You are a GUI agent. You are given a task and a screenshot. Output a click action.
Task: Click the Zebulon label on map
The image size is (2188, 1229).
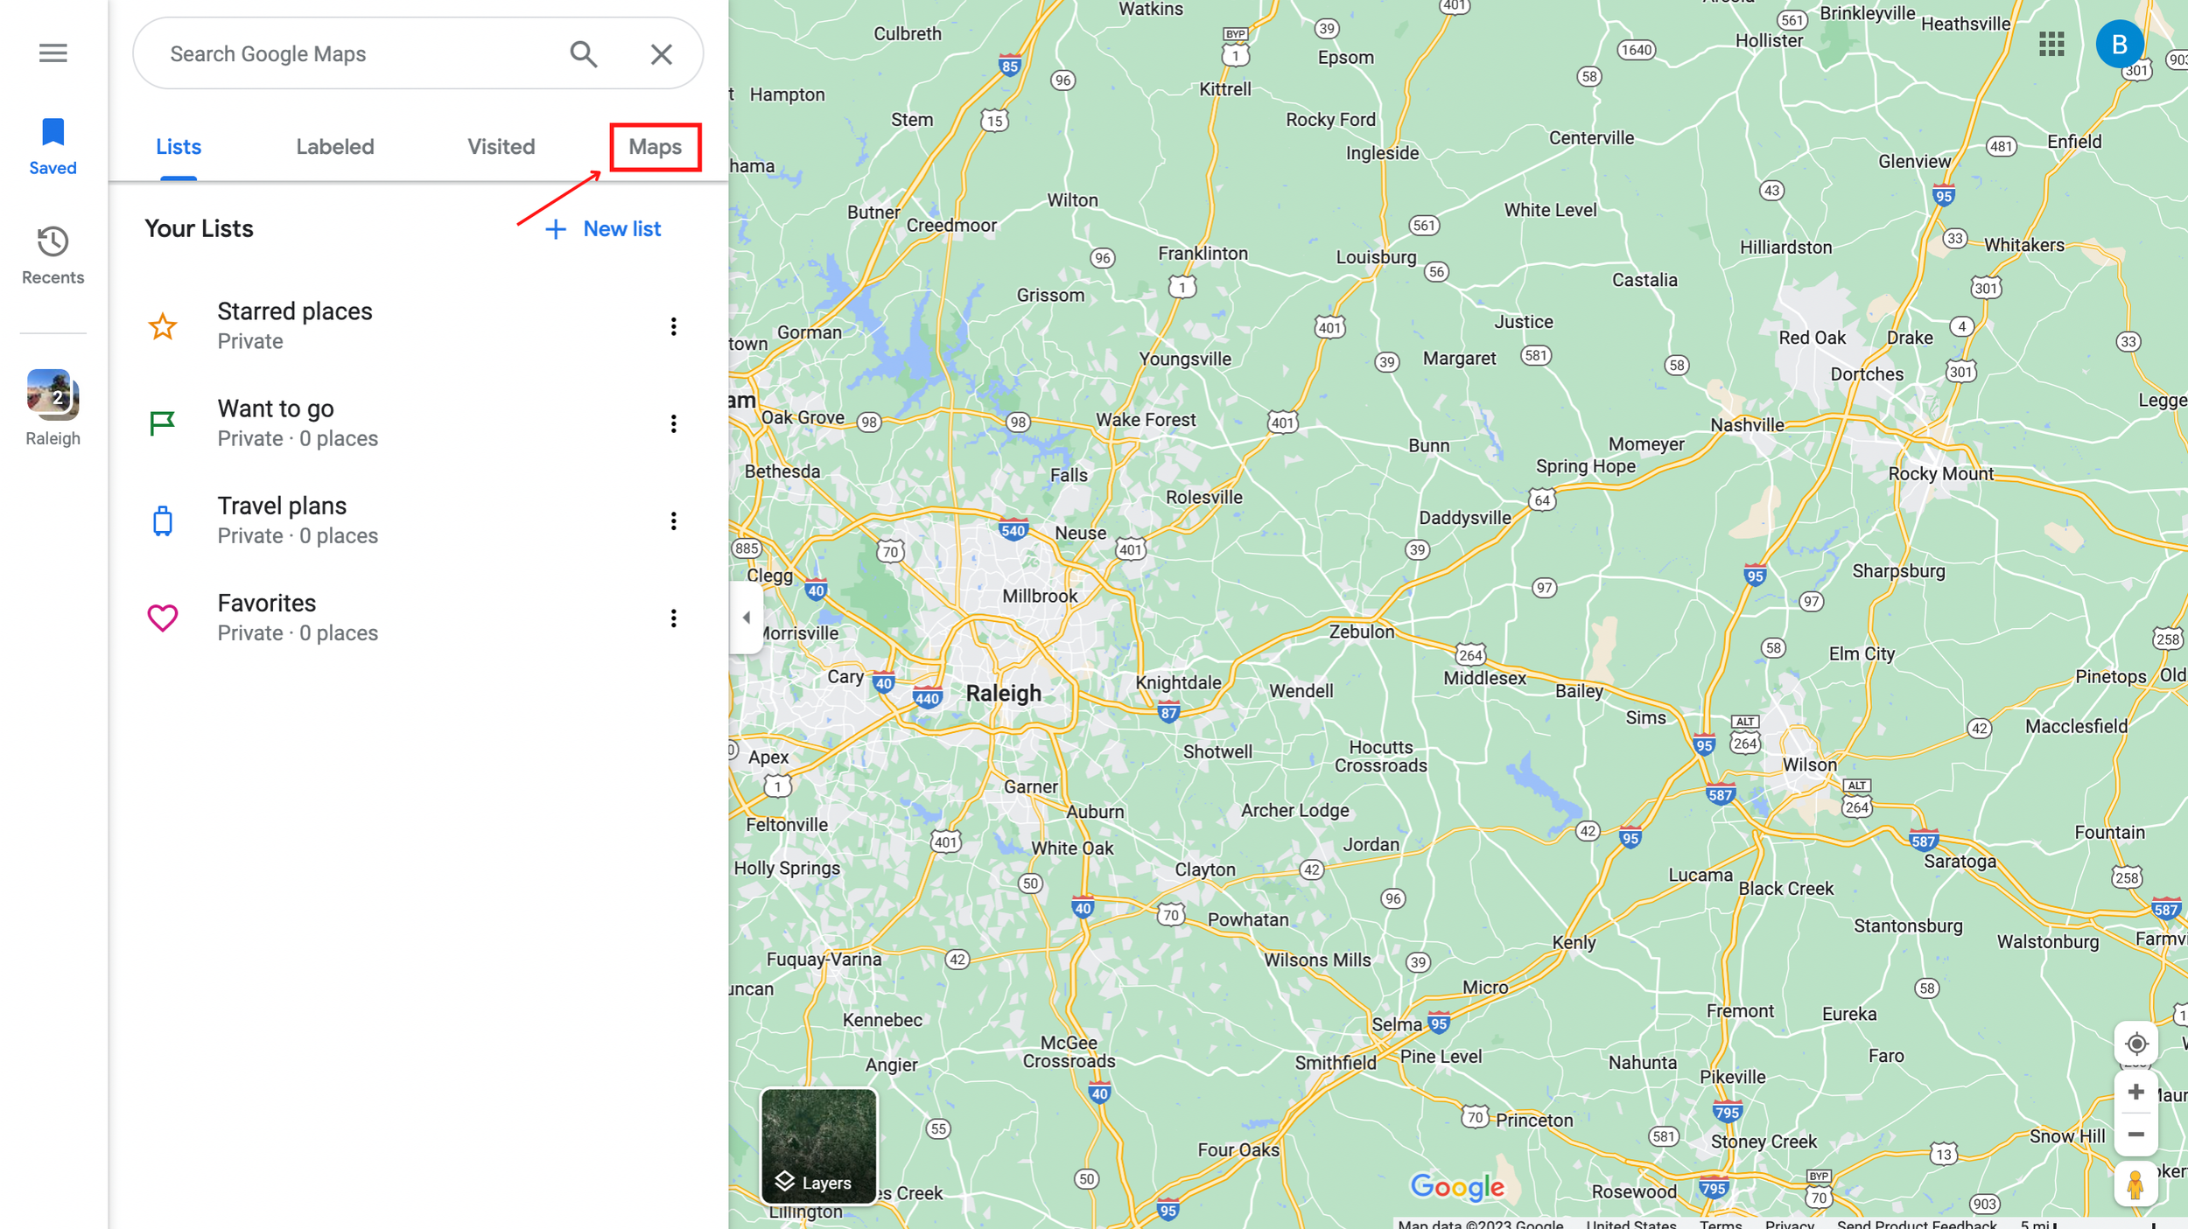(x=1361, y=632)
